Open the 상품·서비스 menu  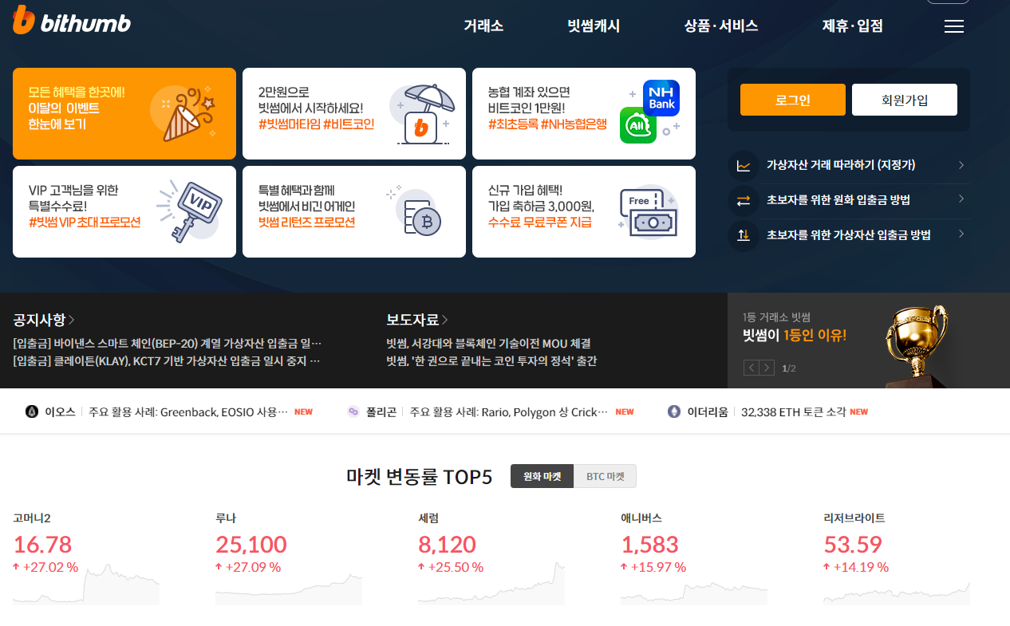721,26
